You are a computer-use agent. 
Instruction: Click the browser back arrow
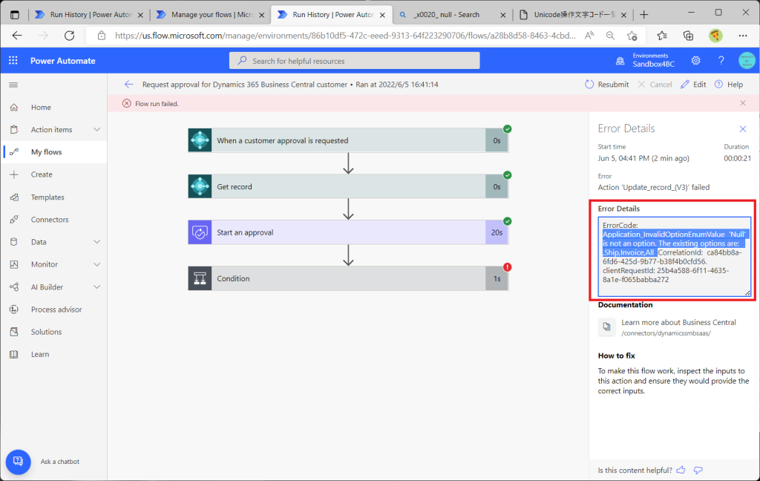point(18,36)
